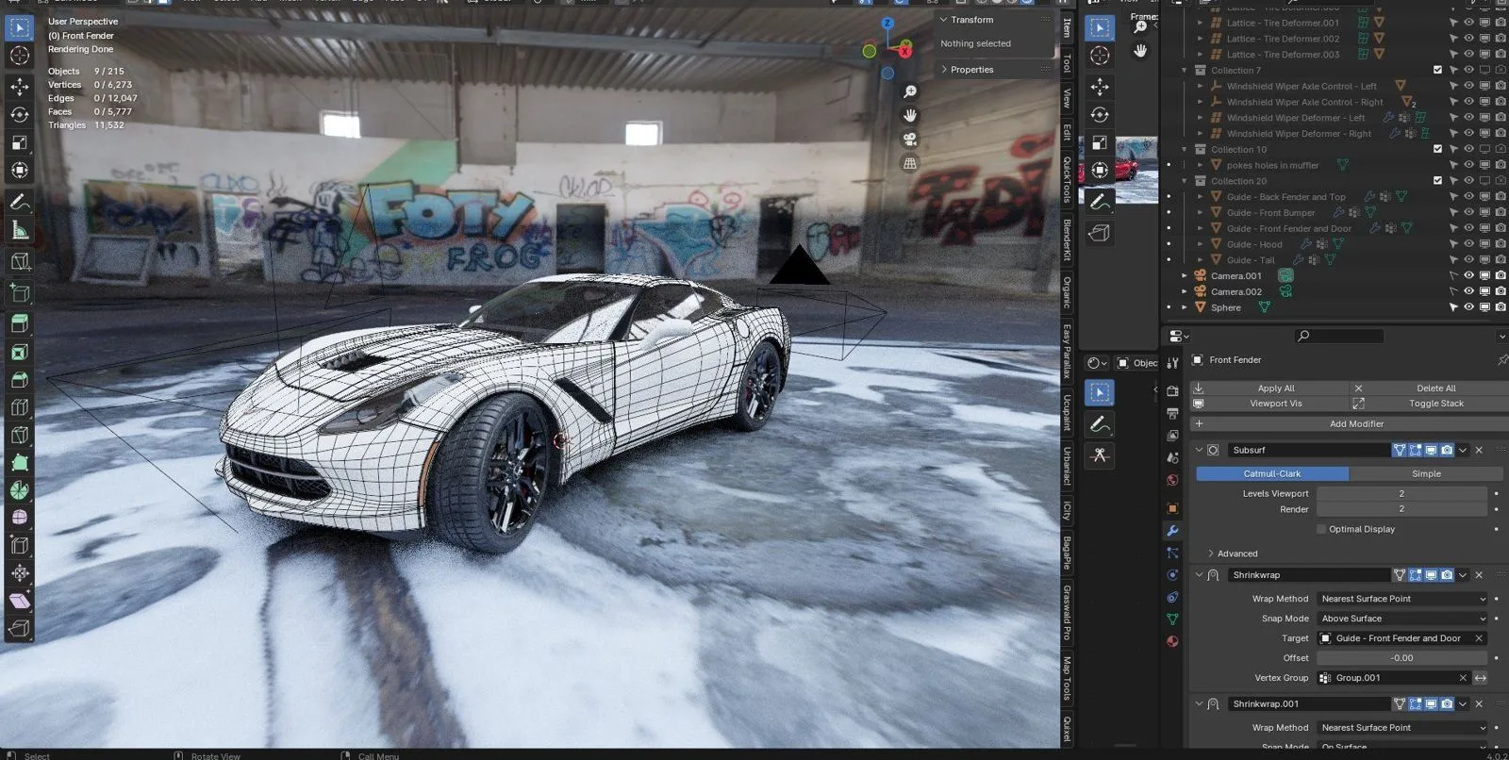Uncheck the Collection 7 exclude checkbox
1509x760 pixels.
1437,70
